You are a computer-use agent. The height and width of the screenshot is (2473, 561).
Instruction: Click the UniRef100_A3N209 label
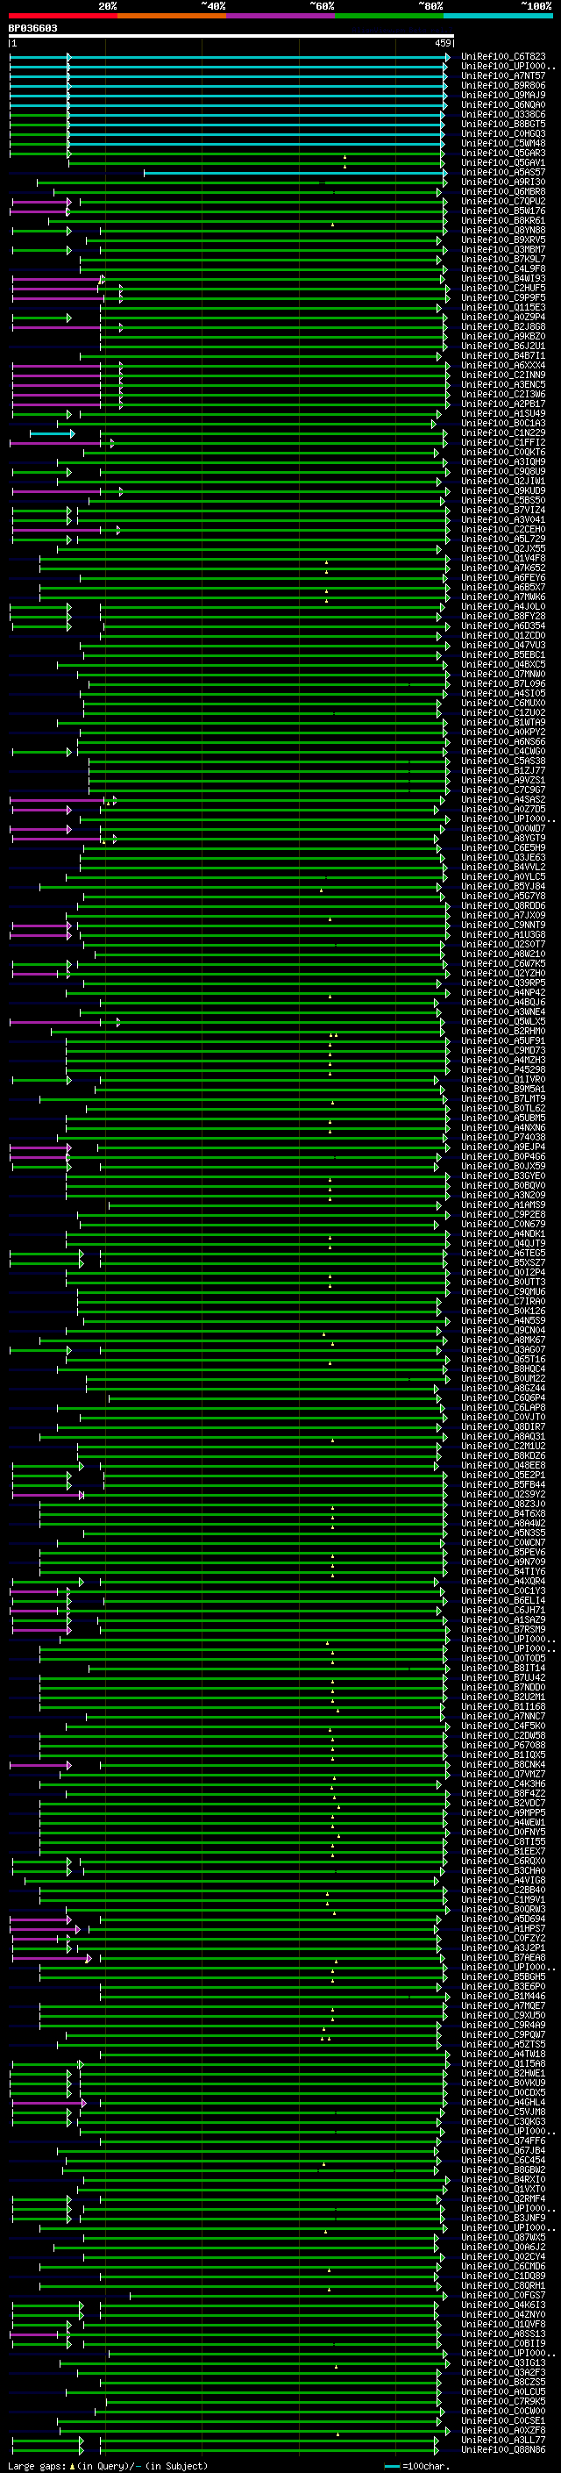coord(503,1197)
